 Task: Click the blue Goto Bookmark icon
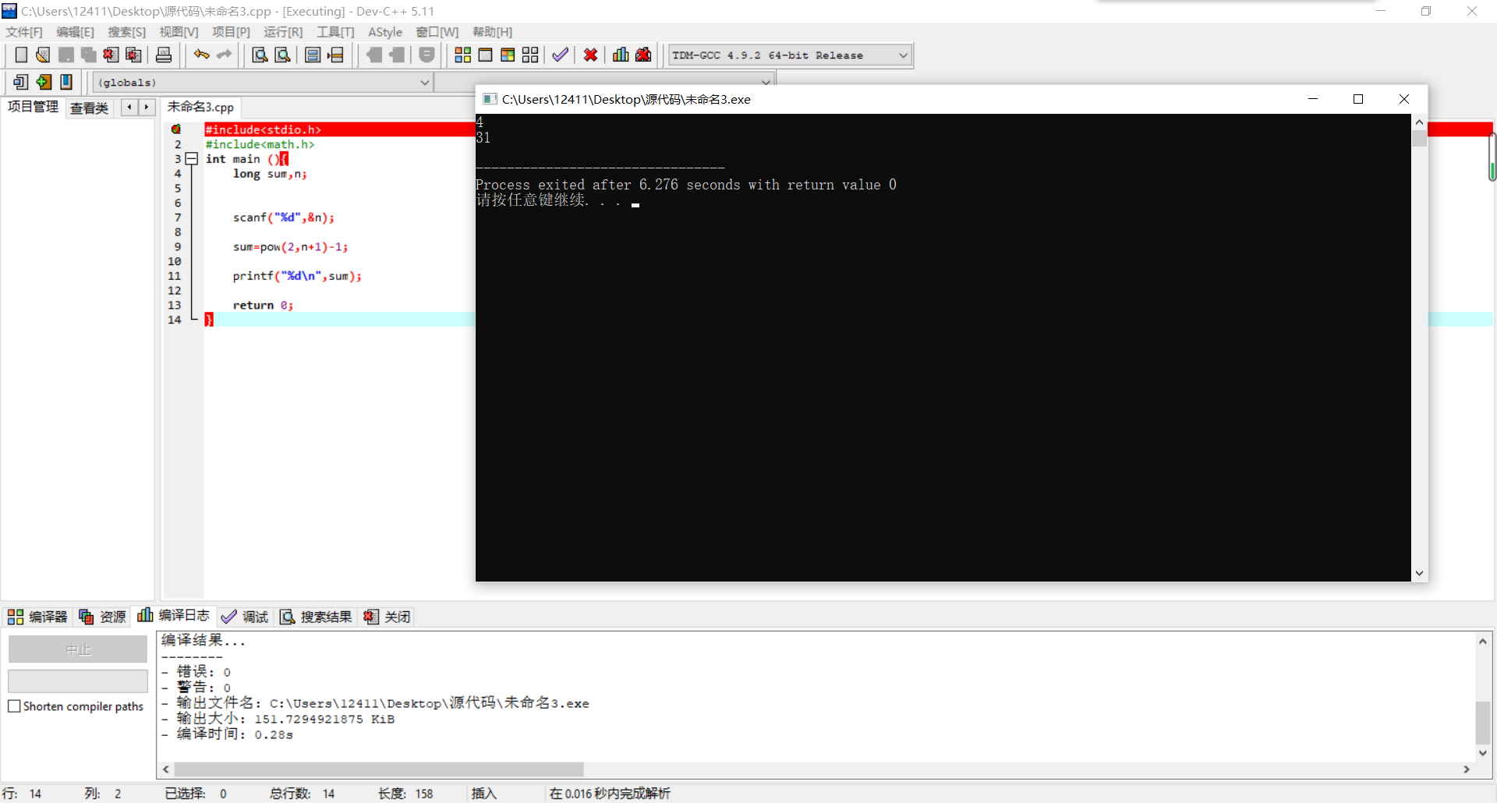point(66,82)
